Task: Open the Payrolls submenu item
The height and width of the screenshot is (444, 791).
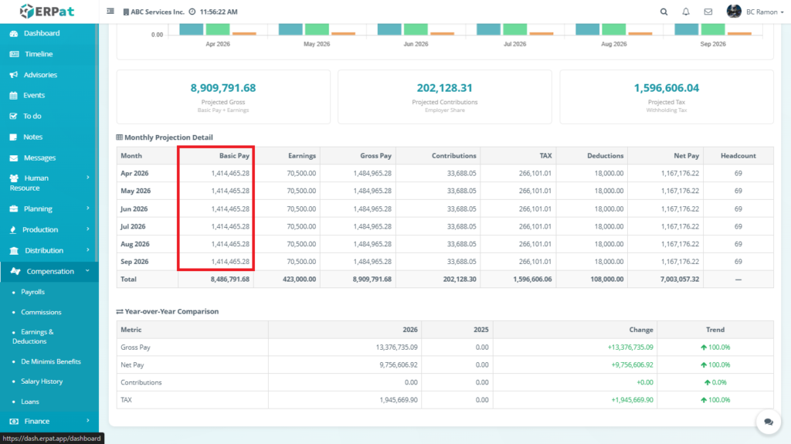Action: 32,292
